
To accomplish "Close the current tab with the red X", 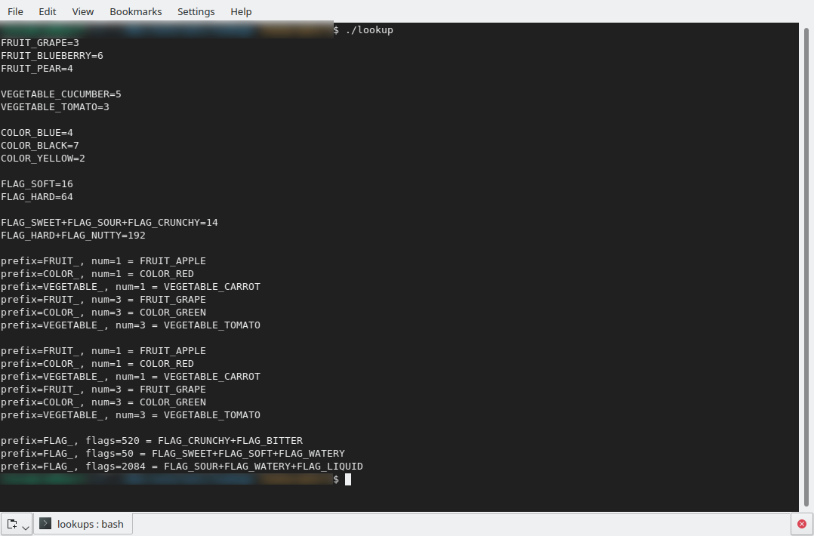I will pos(801,524).
